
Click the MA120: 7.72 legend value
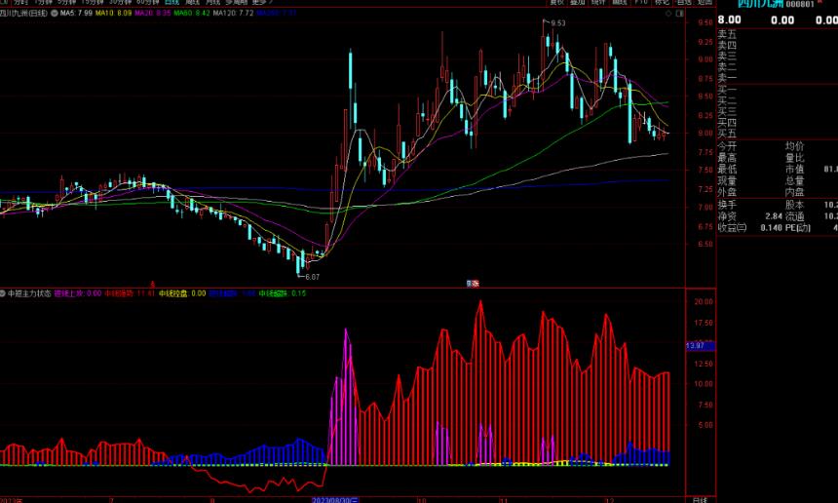(x=233, y=13)
